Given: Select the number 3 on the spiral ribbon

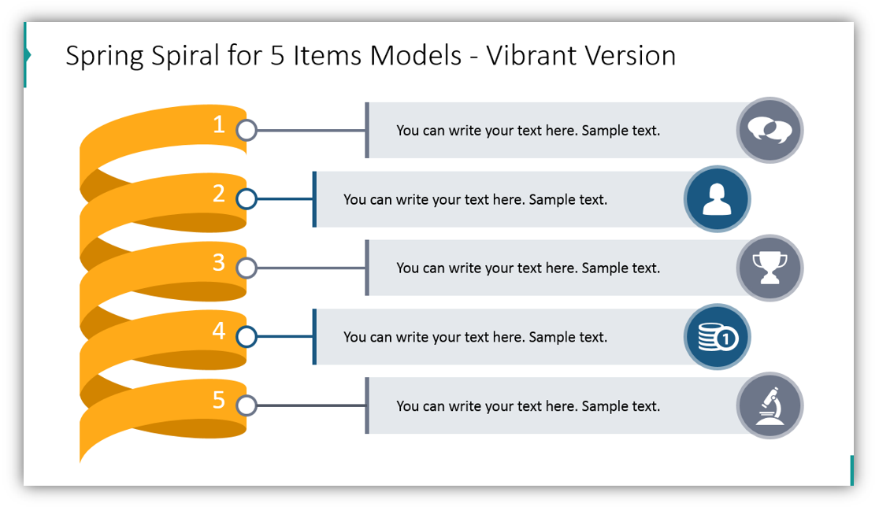Looking at the screenshot, I should [x=219, y=262].
